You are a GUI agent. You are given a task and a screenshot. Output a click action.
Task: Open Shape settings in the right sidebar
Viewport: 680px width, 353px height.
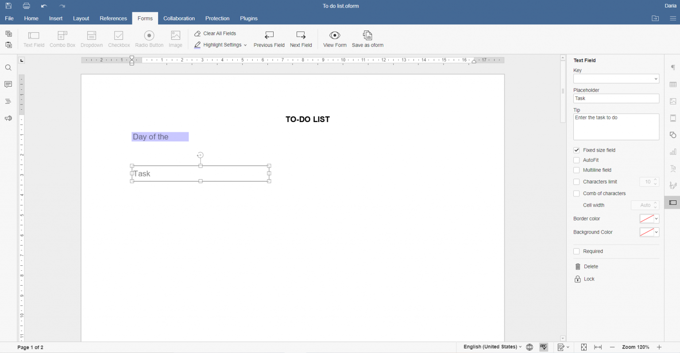(672, 134)
